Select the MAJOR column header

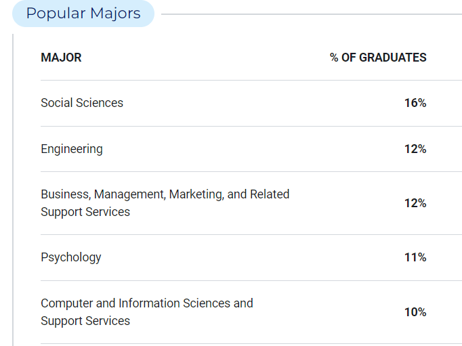point(61,58)
